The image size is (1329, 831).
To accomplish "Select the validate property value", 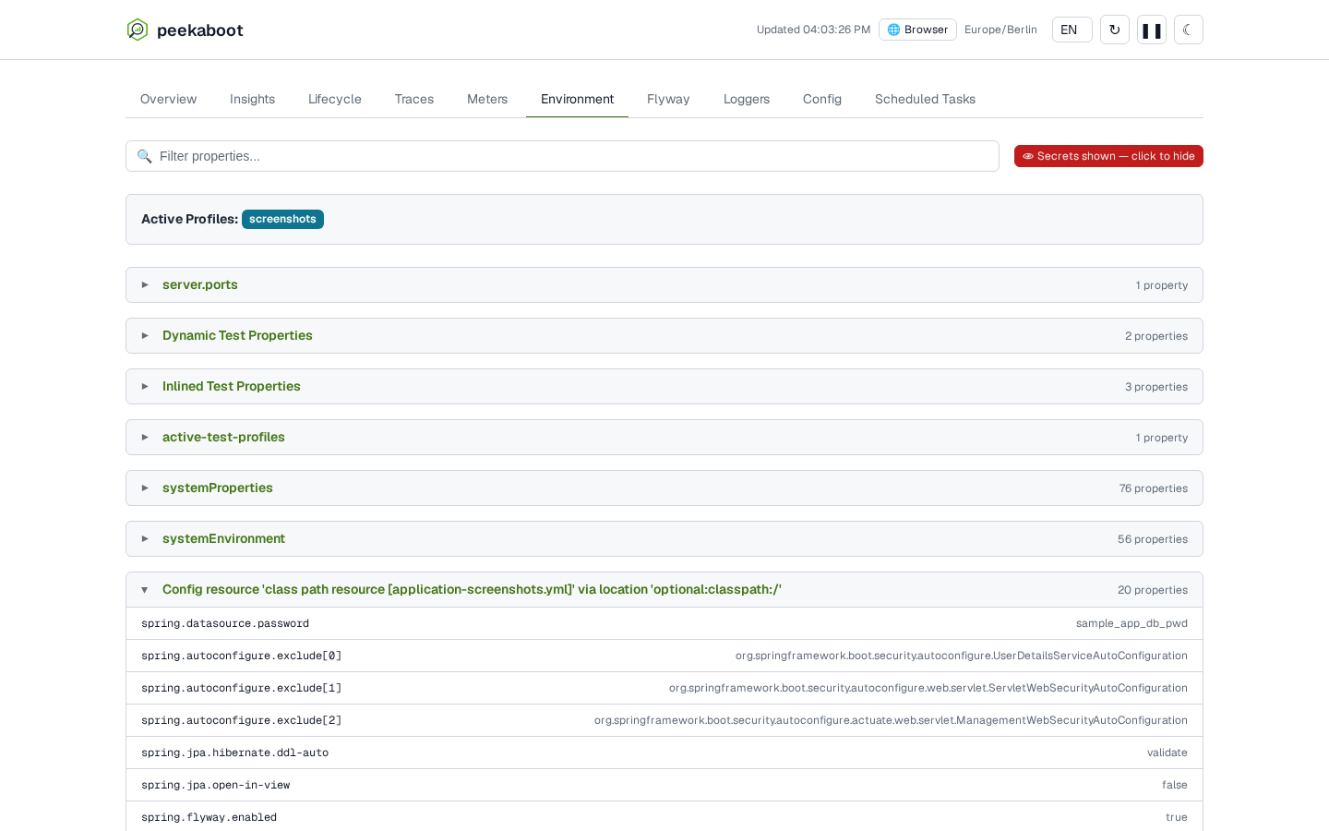I will (1167, 753).
